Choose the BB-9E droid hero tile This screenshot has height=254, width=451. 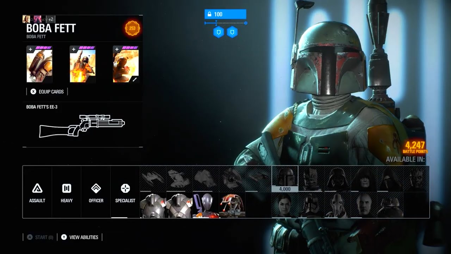[390, 205]
